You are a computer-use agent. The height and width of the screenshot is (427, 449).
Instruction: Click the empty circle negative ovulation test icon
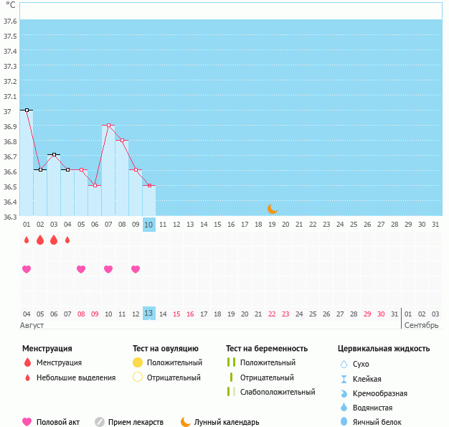pos(138,377)
